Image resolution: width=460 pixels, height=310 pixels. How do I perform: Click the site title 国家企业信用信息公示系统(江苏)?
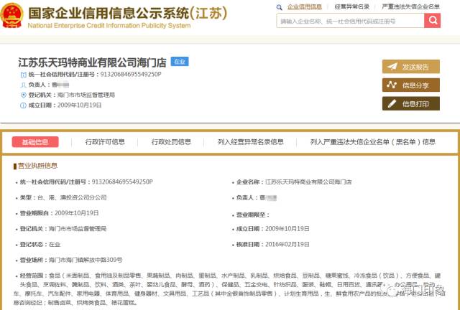(128, 13)
